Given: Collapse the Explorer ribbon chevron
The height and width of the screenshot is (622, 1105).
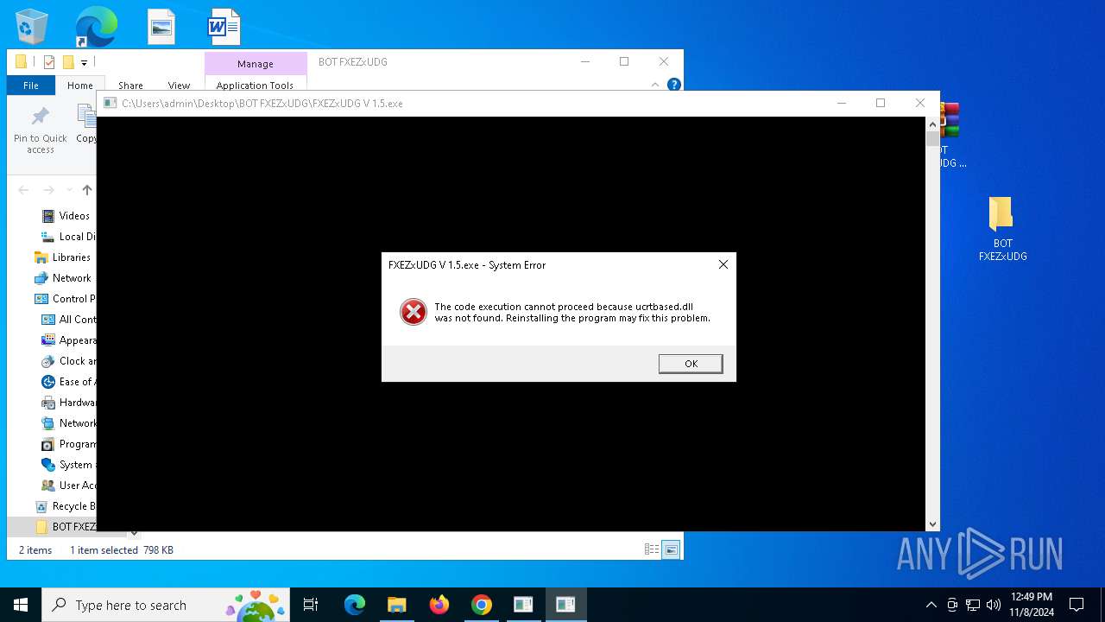Looking at the screenshot, I should pos(655,85).
